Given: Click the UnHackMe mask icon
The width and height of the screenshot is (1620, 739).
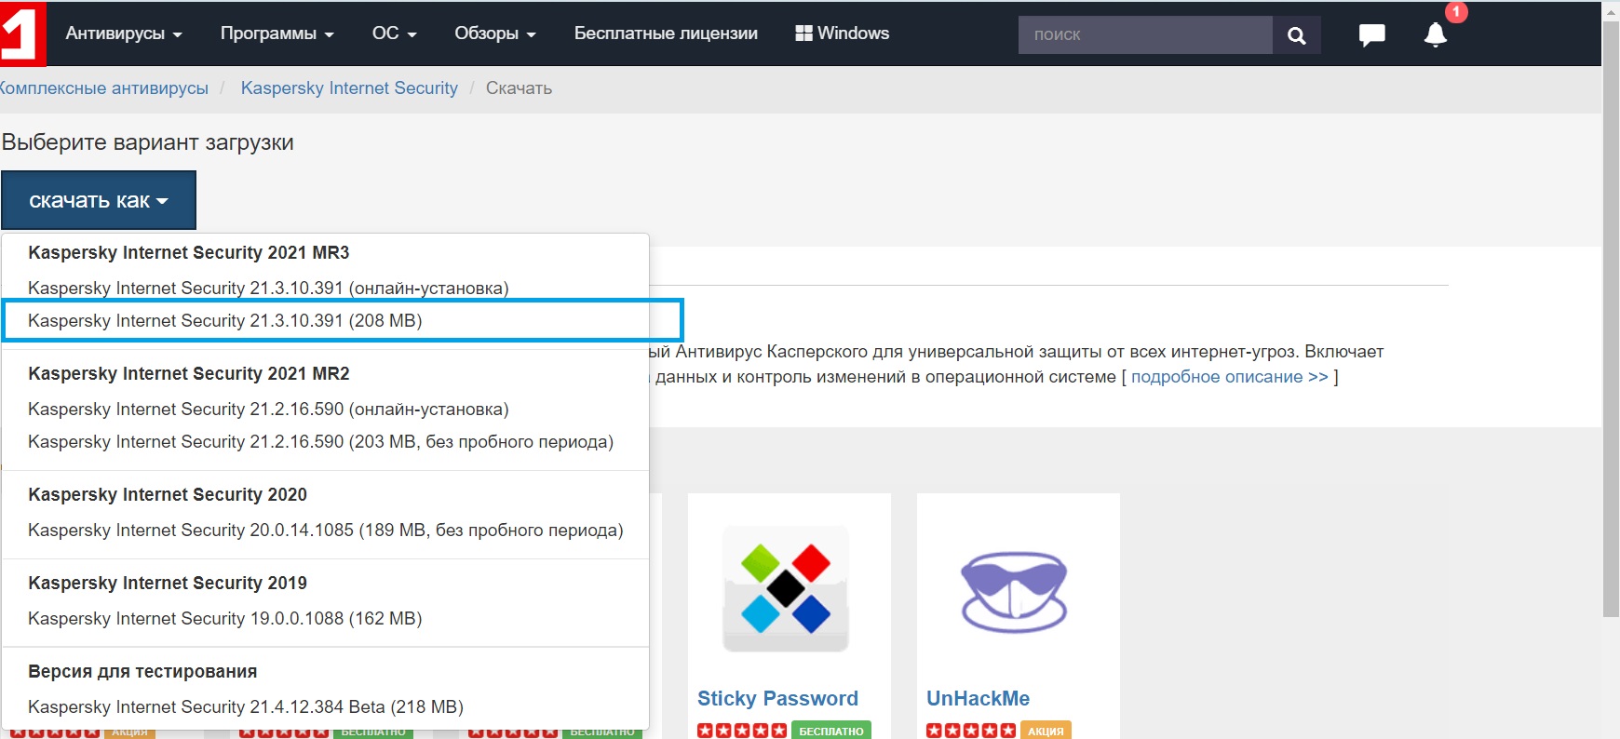Looking at the screenshot, I should click(x=1014, y=590).
